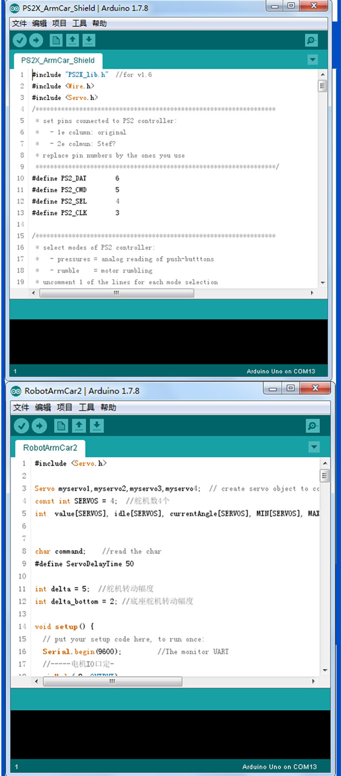Screen dimensions: 341x776
Task: Click scroll right arrow in RobotArmCar2 editor
Action: point(314,681)
